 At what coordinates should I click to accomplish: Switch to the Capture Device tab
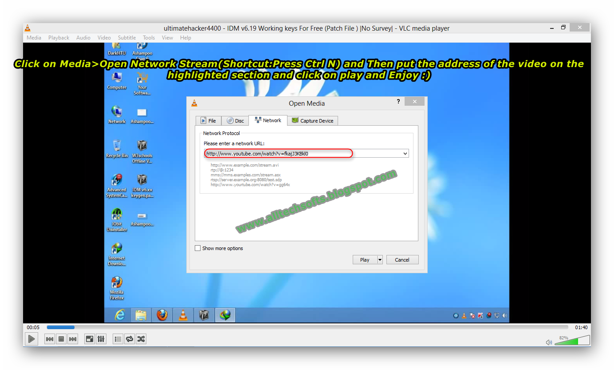click(x=313, y=120)
